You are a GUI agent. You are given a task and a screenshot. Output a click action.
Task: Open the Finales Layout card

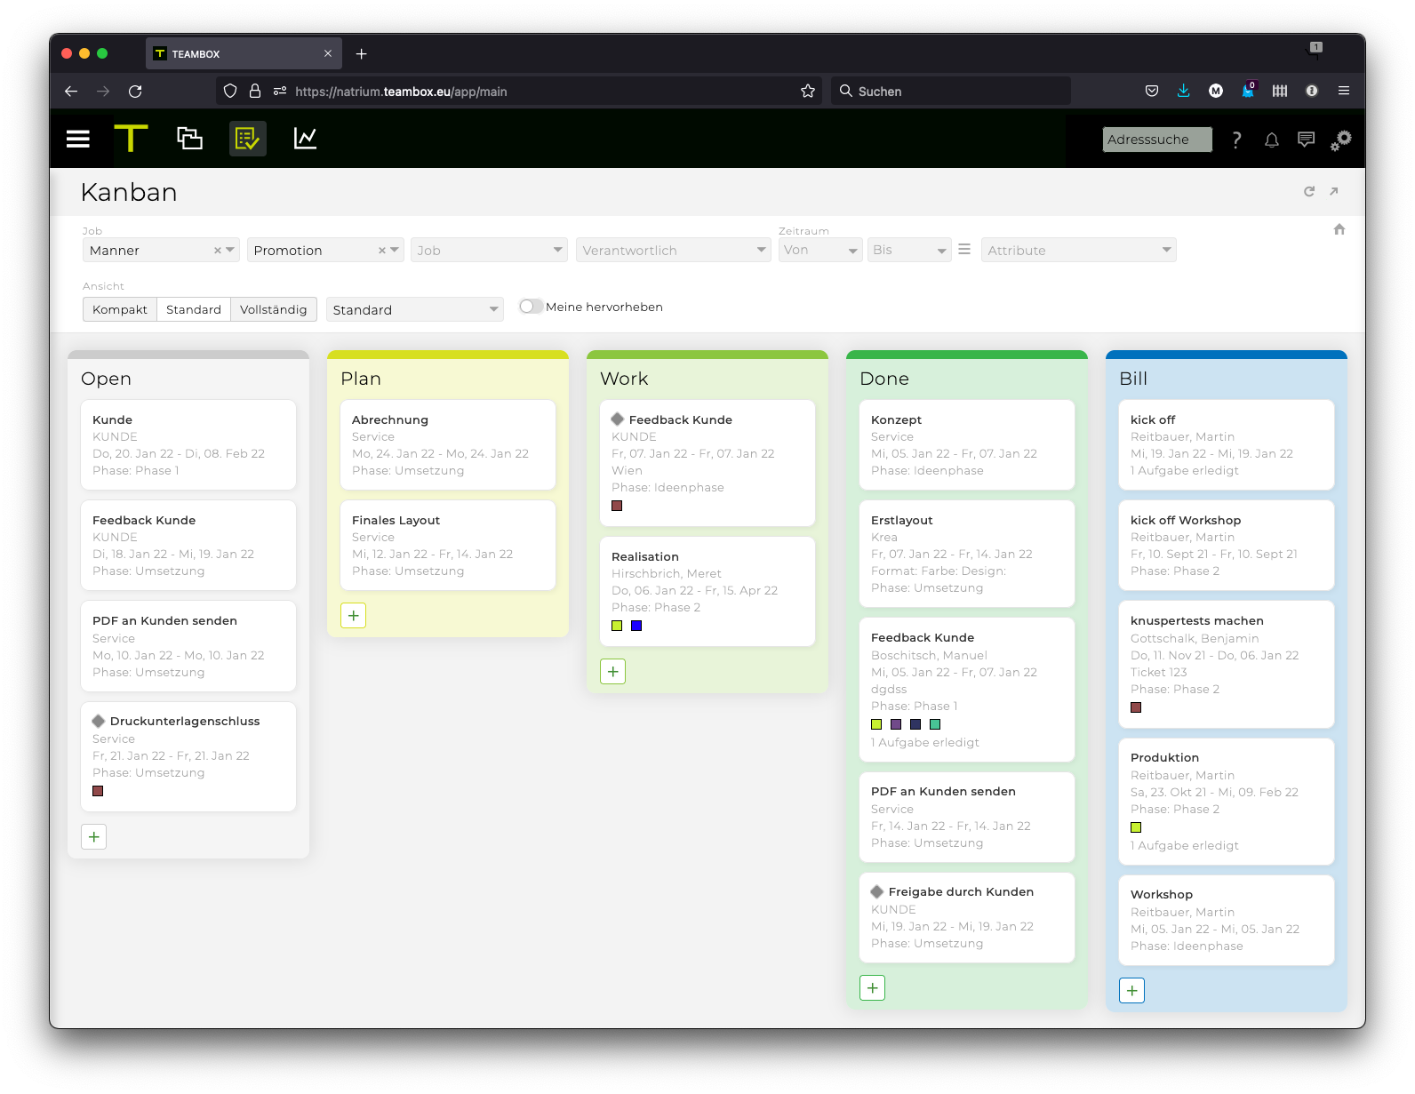(x=448, y=545)
